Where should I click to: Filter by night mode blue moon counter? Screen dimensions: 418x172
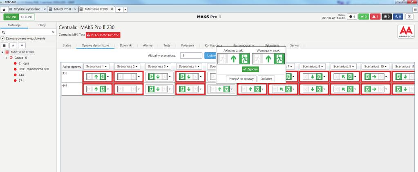(x=398, y=17)
